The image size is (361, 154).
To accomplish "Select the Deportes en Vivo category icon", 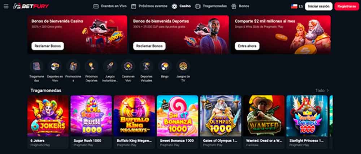I will point(55,66).
